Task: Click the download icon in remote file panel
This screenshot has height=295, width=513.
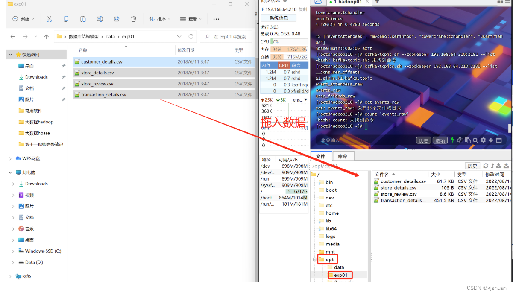Action: 499,166
